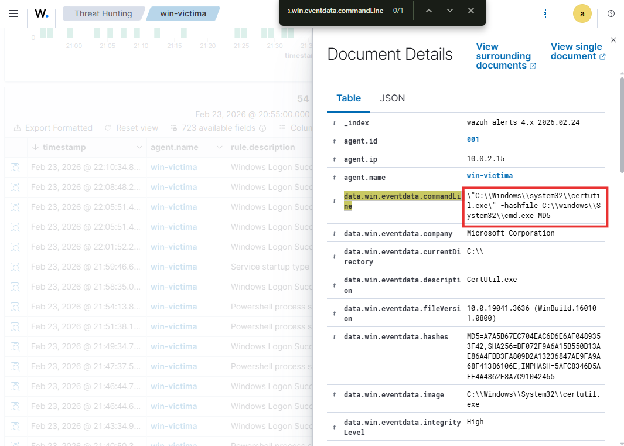Select the index value wazuh-alerts-4.x-2026.02.24
The image size is (624, 446).
[523, 122]
